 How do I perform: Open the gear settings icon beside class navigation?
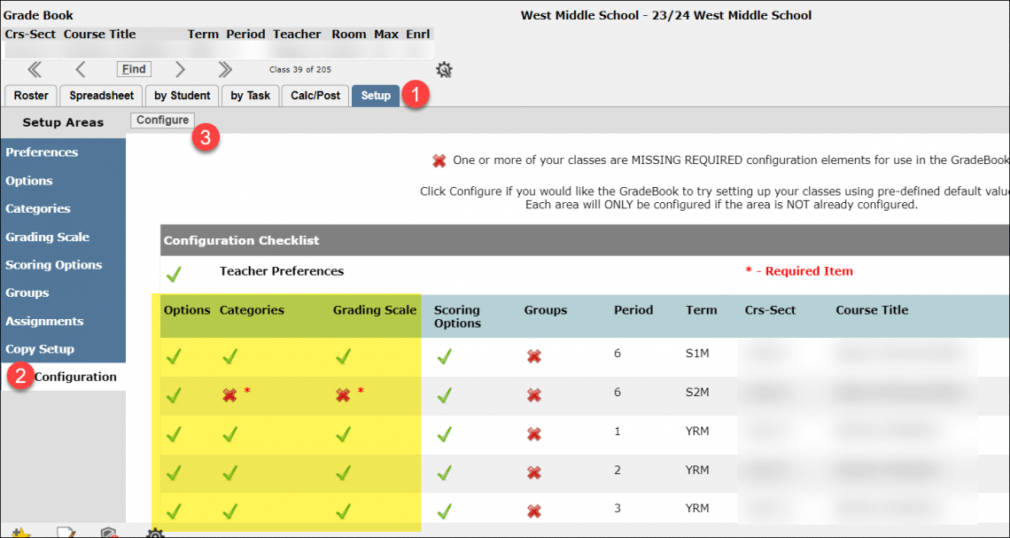click(x=443, y=68)
